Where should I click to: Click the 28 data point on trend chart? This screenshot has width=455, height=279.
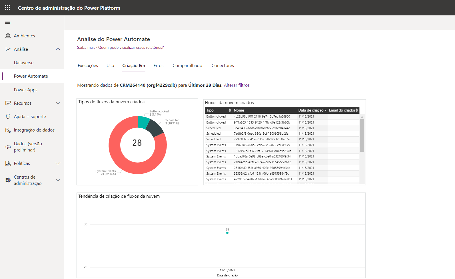point(227,233)
